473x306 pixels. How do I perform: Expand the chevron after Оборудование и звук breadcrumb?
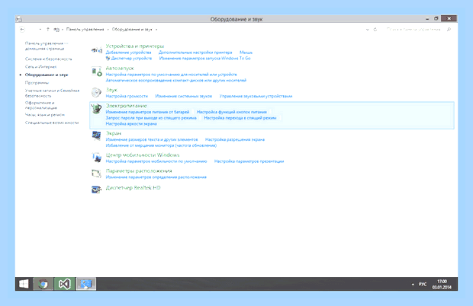click(x=156, y=30)
